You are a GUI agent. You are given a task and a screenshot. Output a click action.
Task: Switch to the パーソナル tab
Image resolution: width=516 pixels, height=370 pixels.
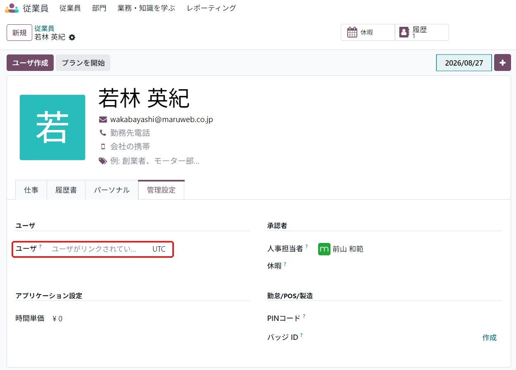(x=112, y=190)
